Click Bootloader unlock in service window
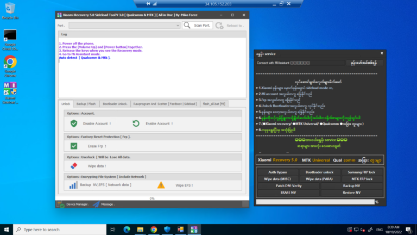 (x=319, y=172)
